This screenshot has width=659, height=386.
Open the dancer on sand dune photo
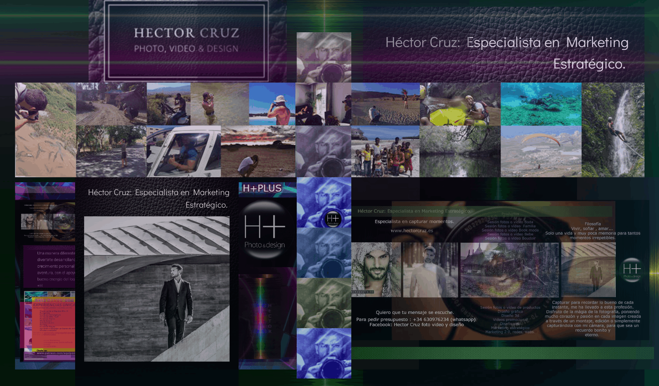pyautogui.click(x=386, y=104)
